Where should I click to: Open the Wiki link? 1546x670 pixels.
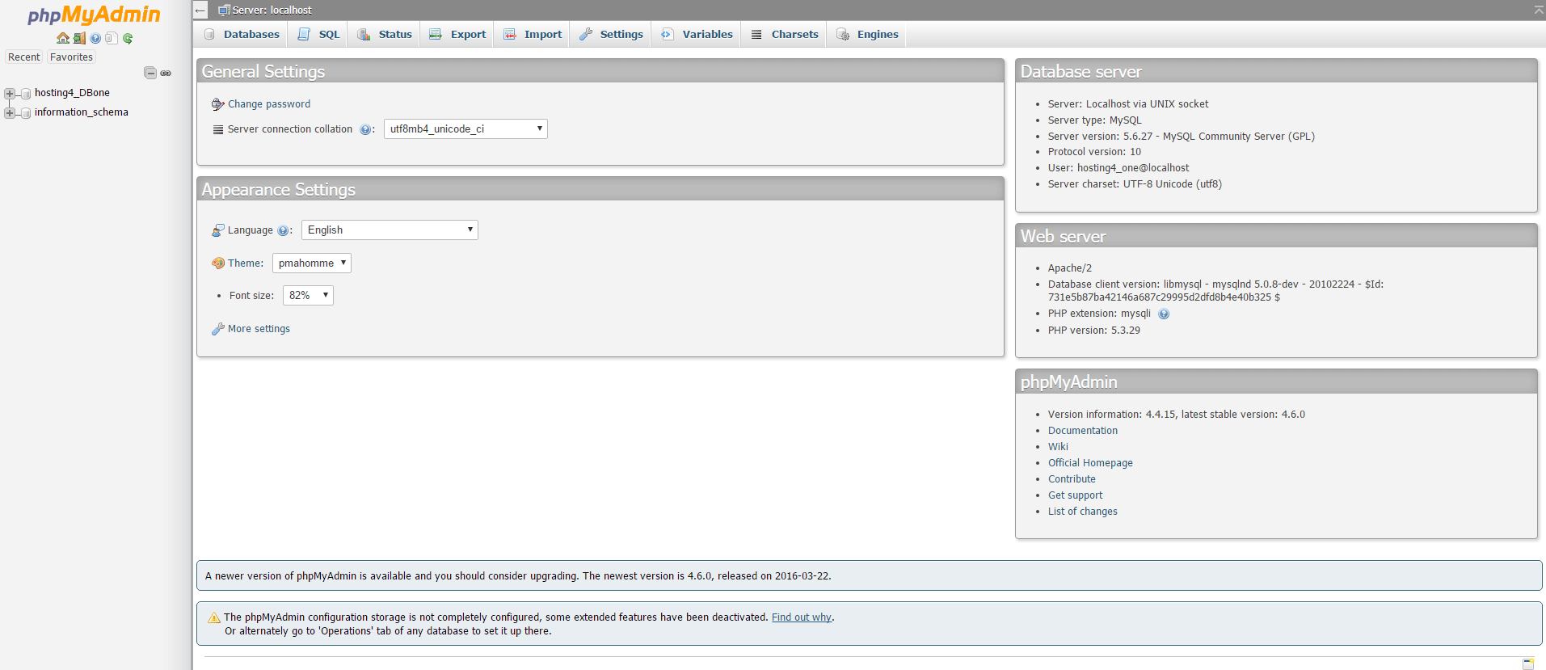[x=1058, y=447]
